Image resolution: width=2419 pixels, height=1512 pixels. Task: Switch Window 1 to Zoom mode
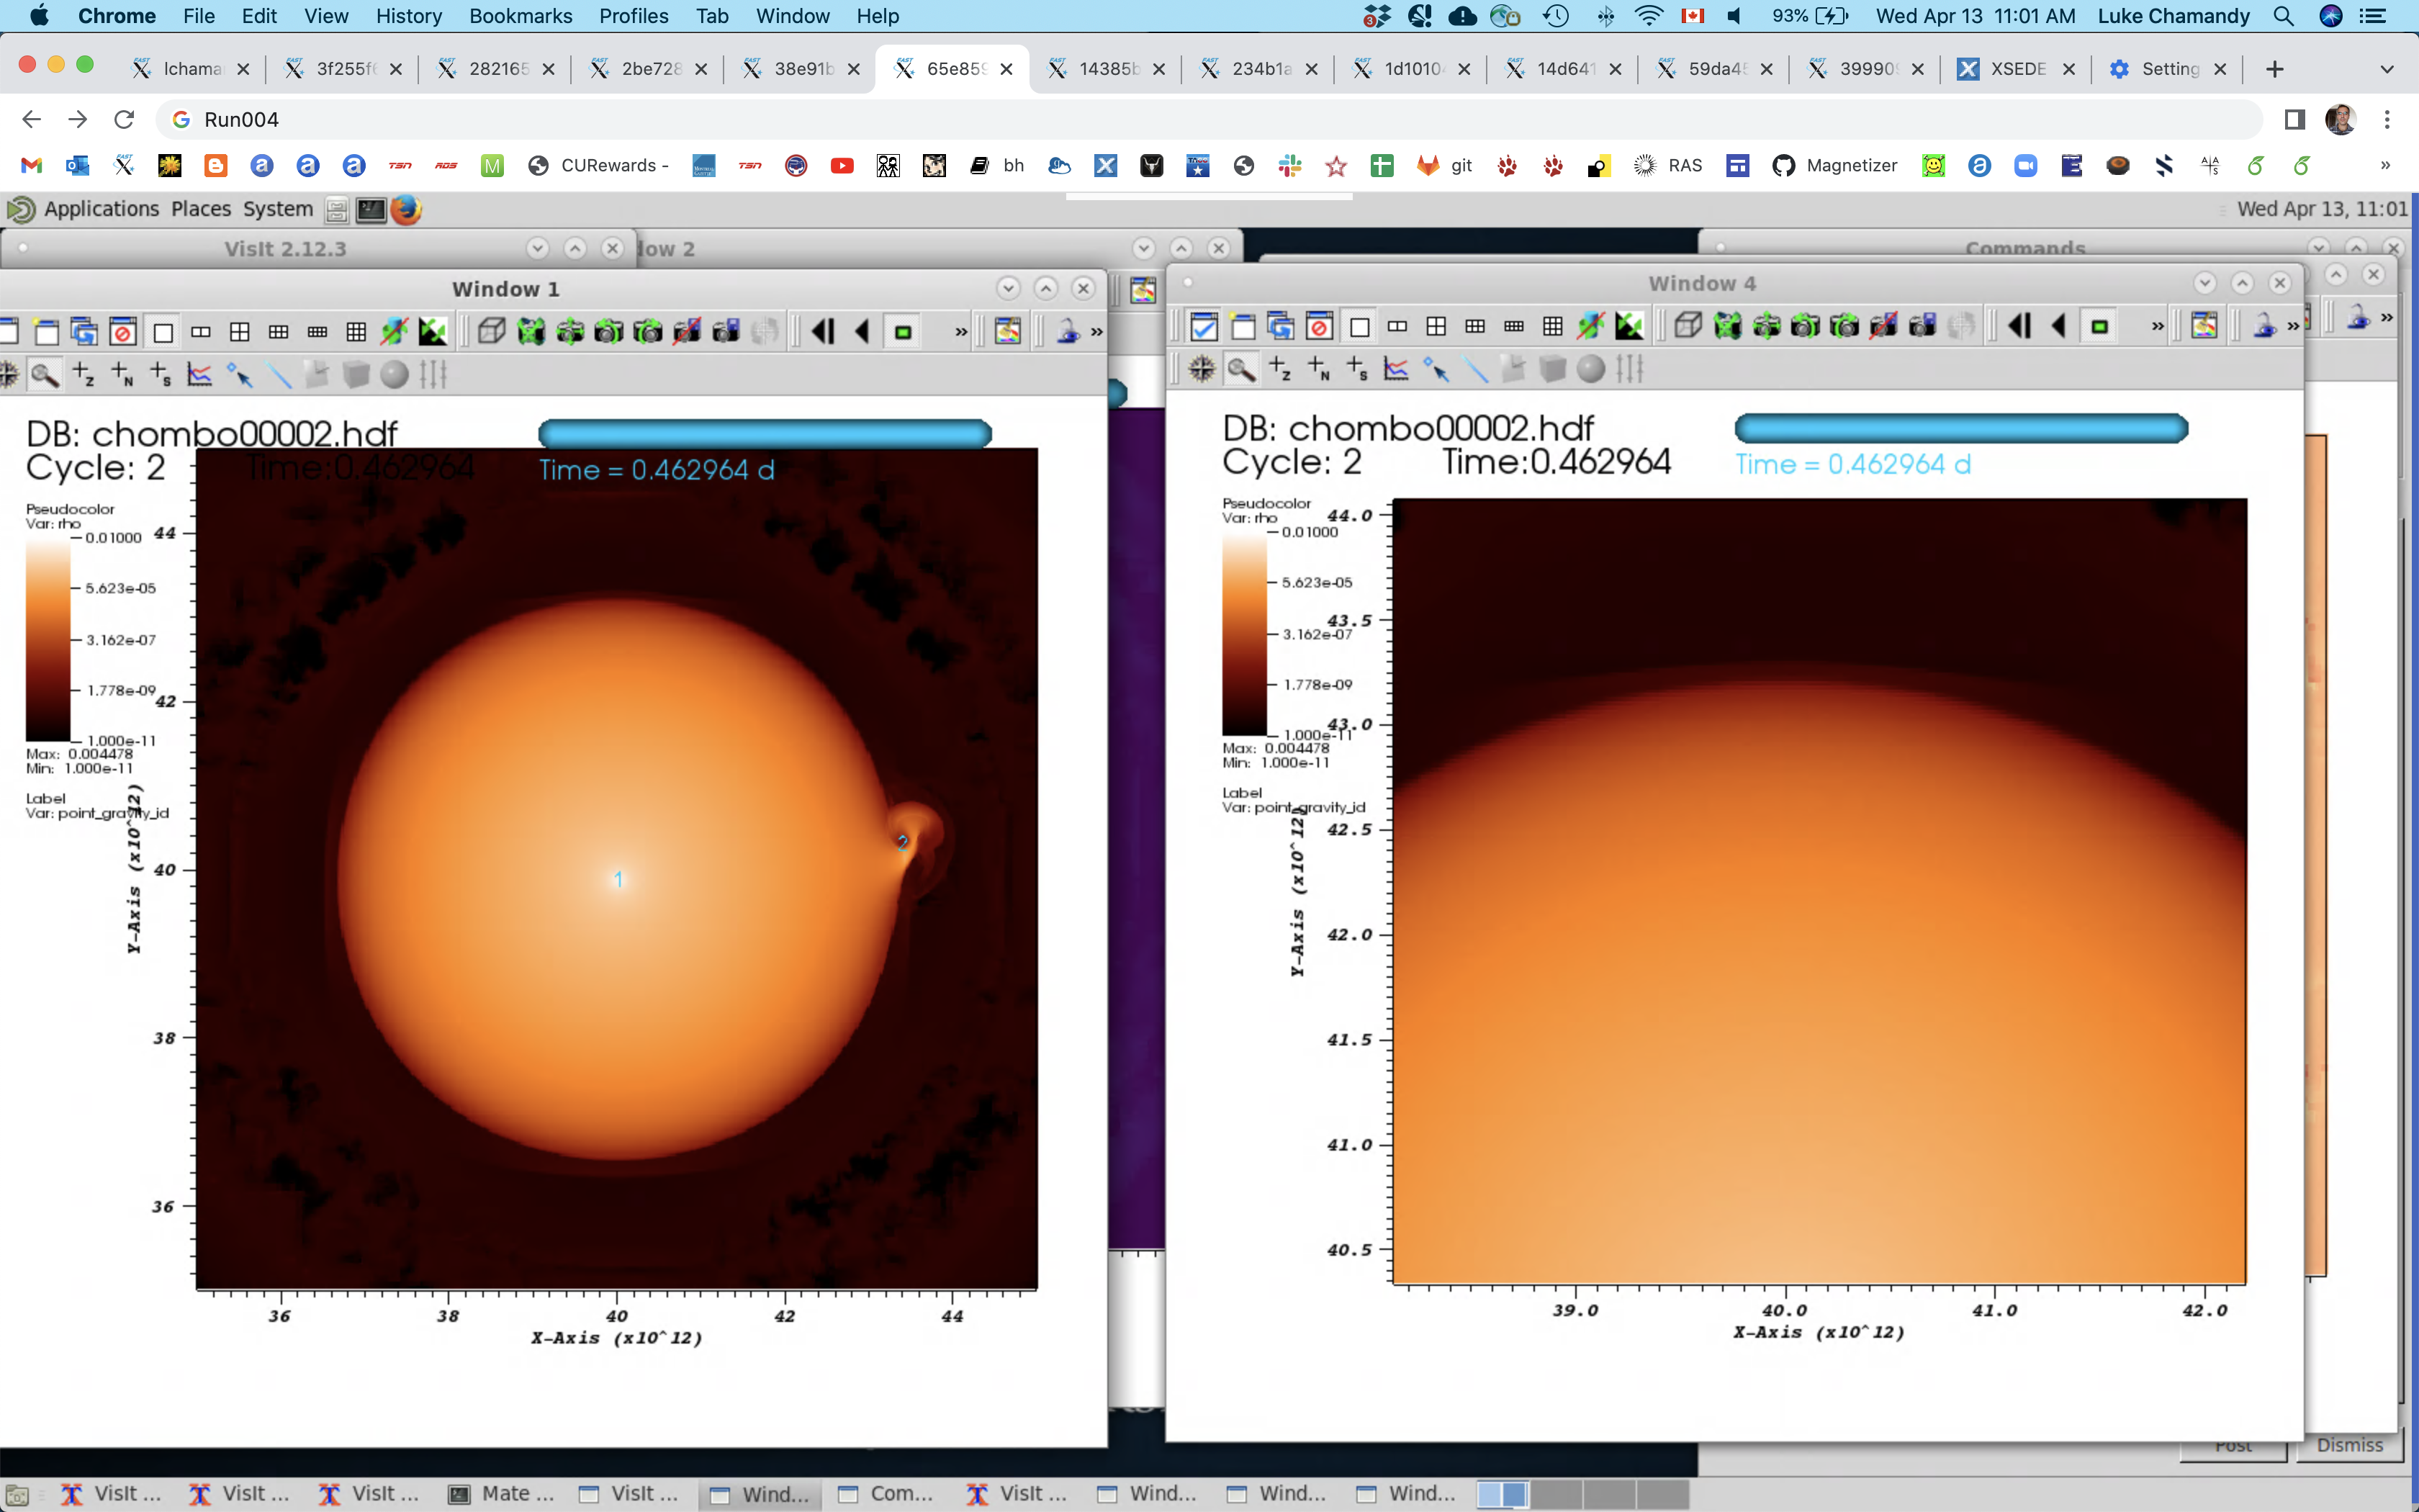45,375
